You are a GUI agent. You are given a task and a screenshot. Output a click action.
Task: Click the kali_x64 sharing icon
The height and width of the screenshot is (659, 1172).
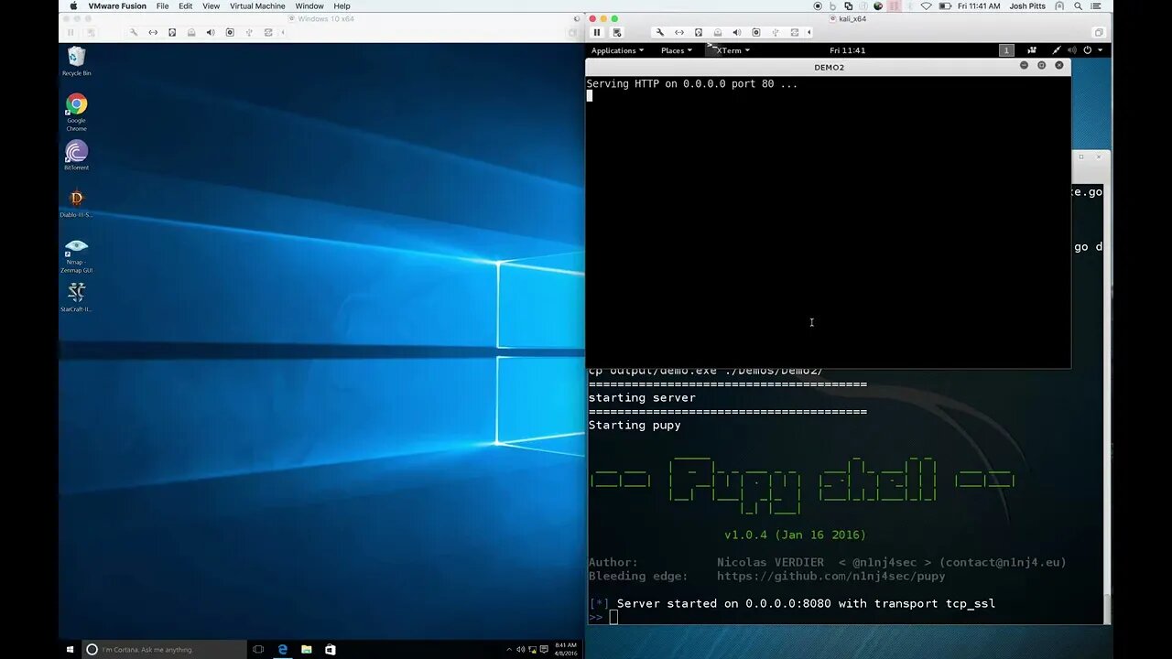(x=794, y=32)
